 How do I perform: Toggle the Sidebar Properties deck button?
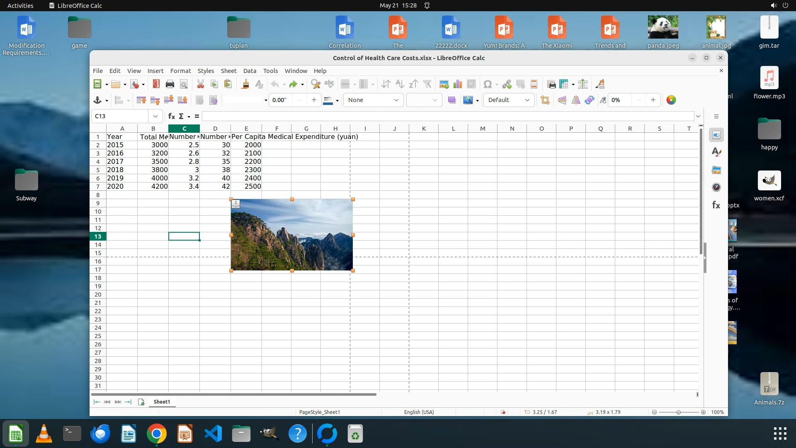pos(716,135)
